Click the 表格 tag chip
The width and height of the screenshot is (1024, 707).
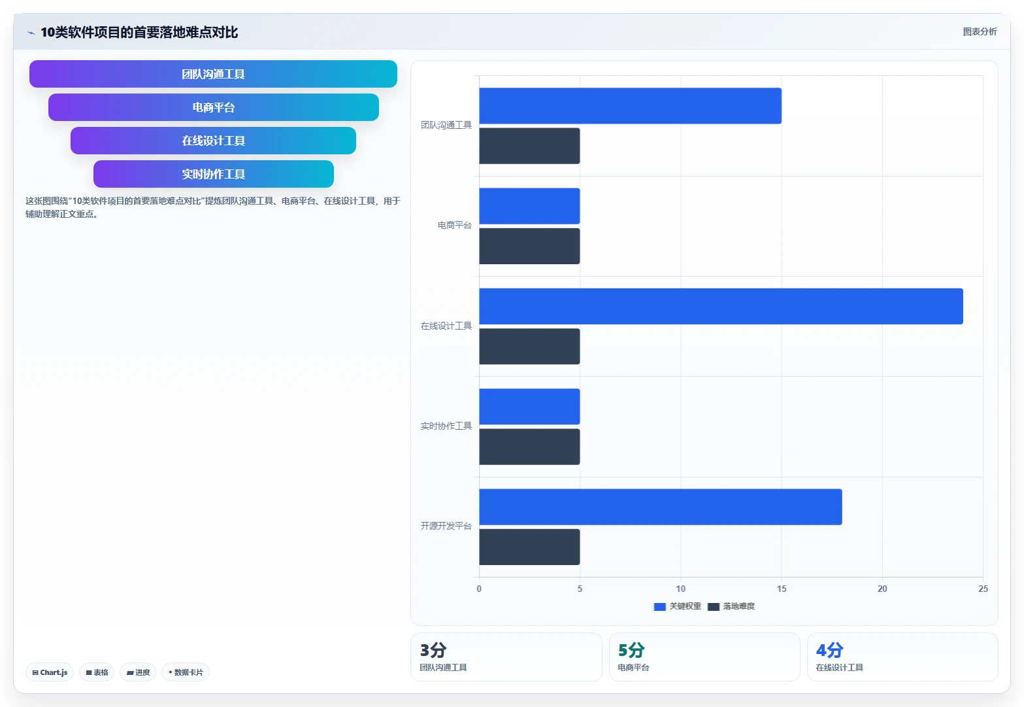tap(97, 672)
